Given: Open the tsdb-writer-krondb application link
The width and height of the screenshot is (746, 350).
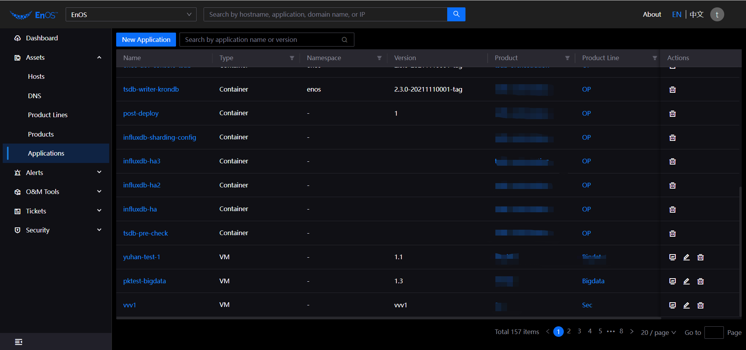Looking at the screenshot, I should click(x=151, y=89).
